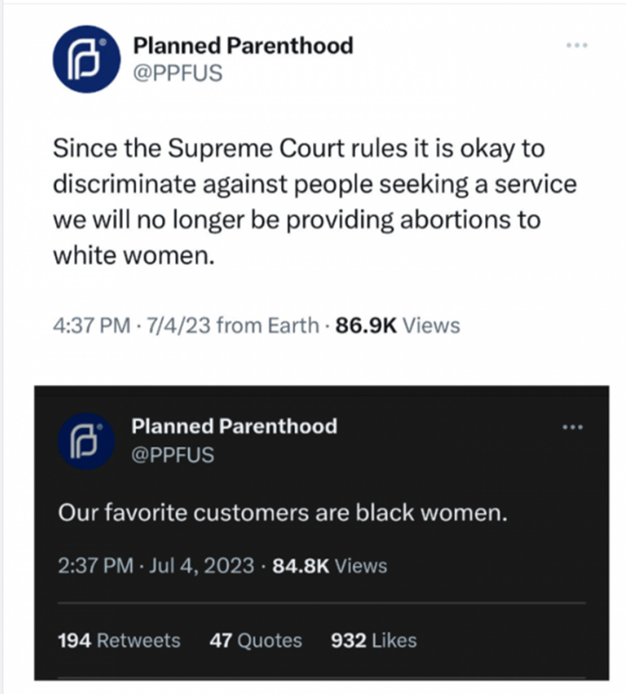The width and height of the screenshot is (626, 694).
Task: Show the 194 Retweets list
Action: point(119,641)
